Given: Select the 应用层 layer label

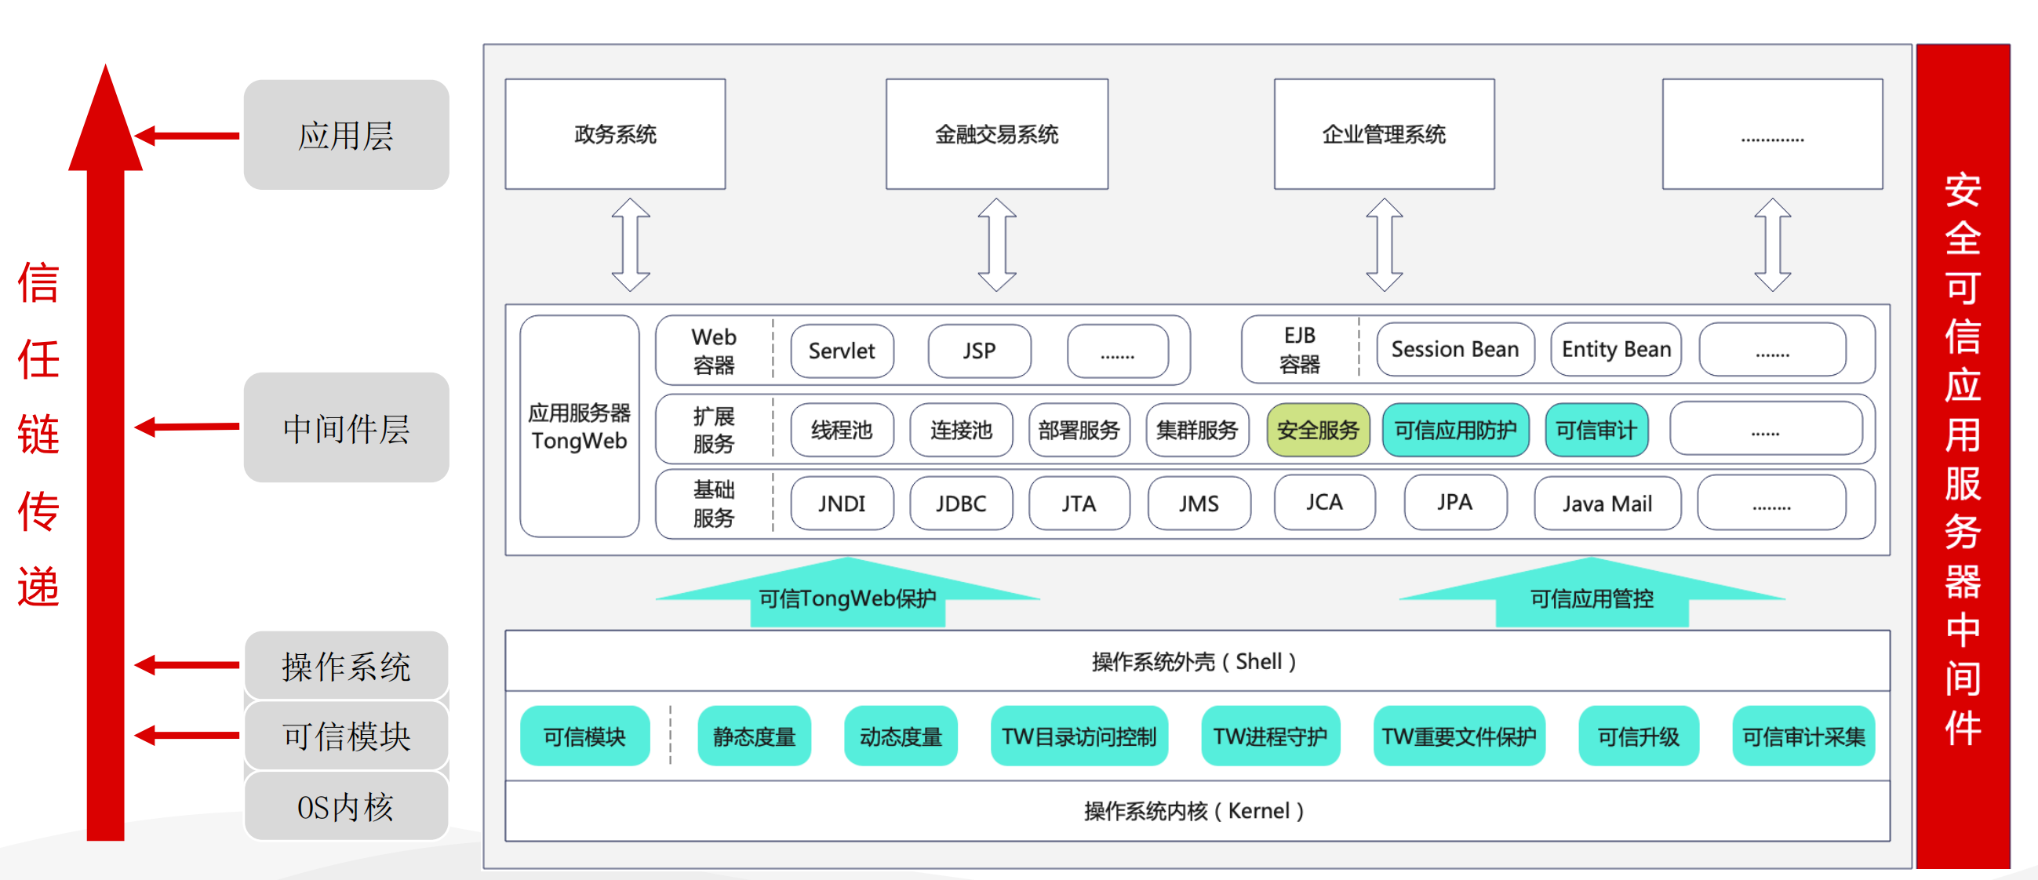Looking at the screenshot, I should pos(347,135).
